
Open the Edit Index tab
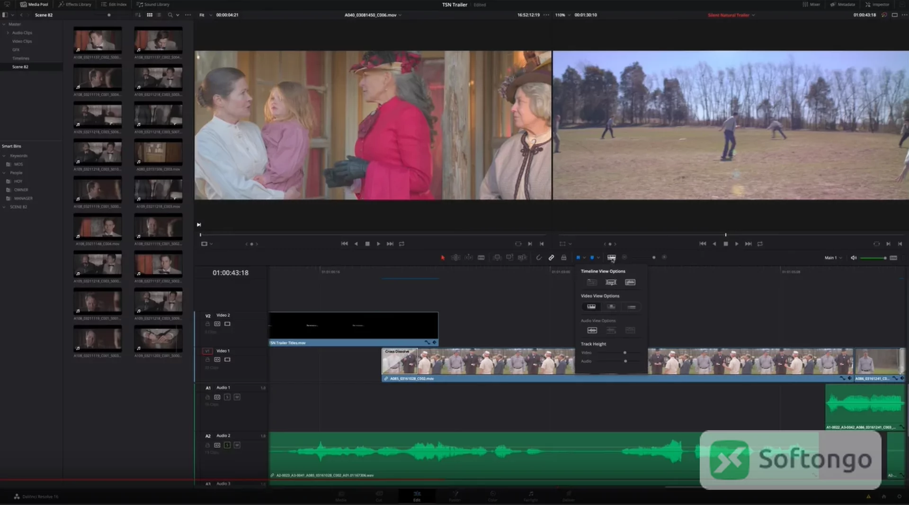(114, 4)
